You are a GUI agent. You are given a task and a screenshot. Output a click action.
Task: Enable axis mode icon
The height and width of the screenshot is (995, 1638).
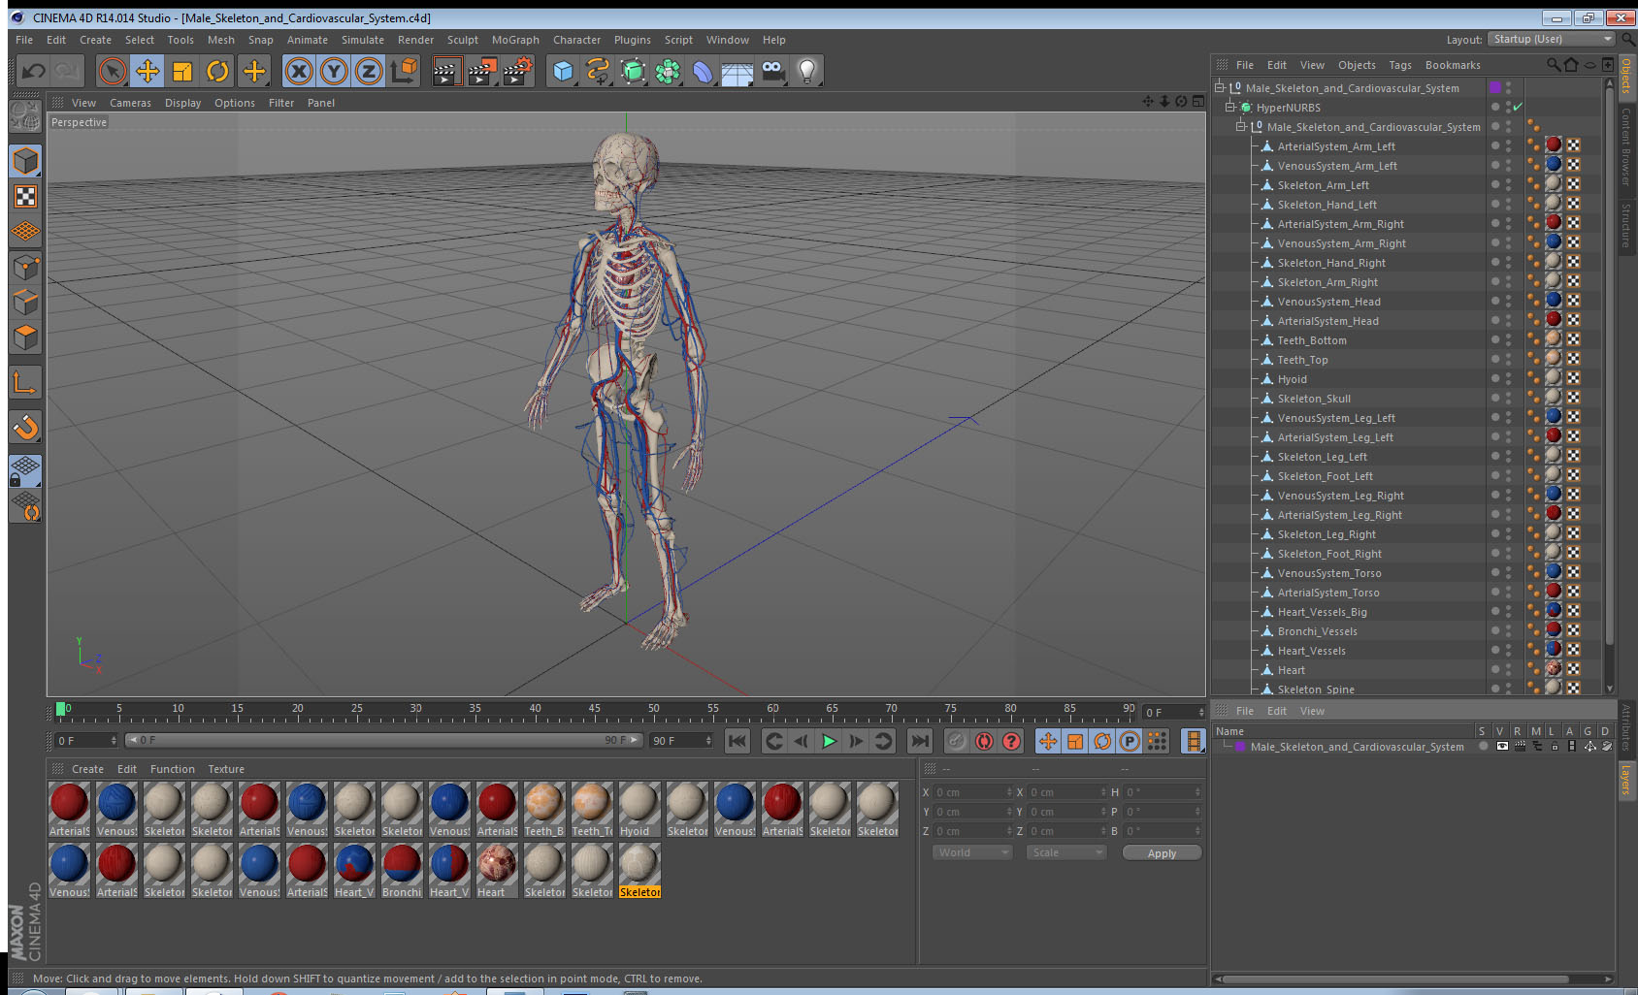coord(25,383)
